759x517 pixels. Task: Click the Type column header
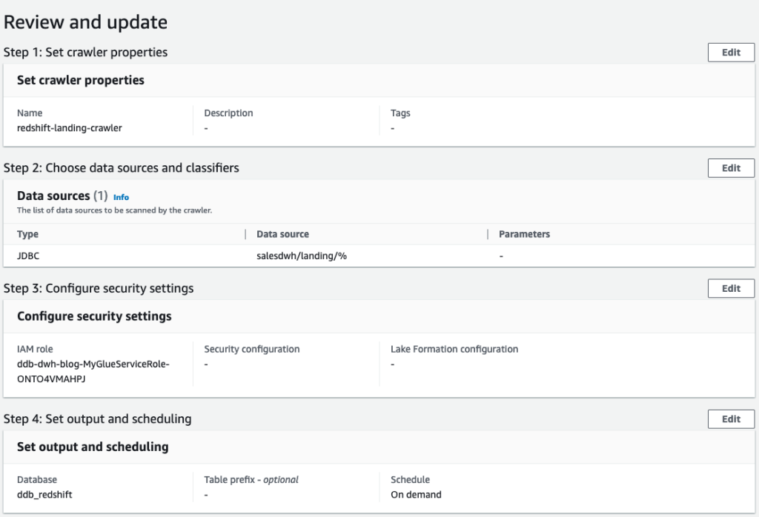click(x=27, y=234)
